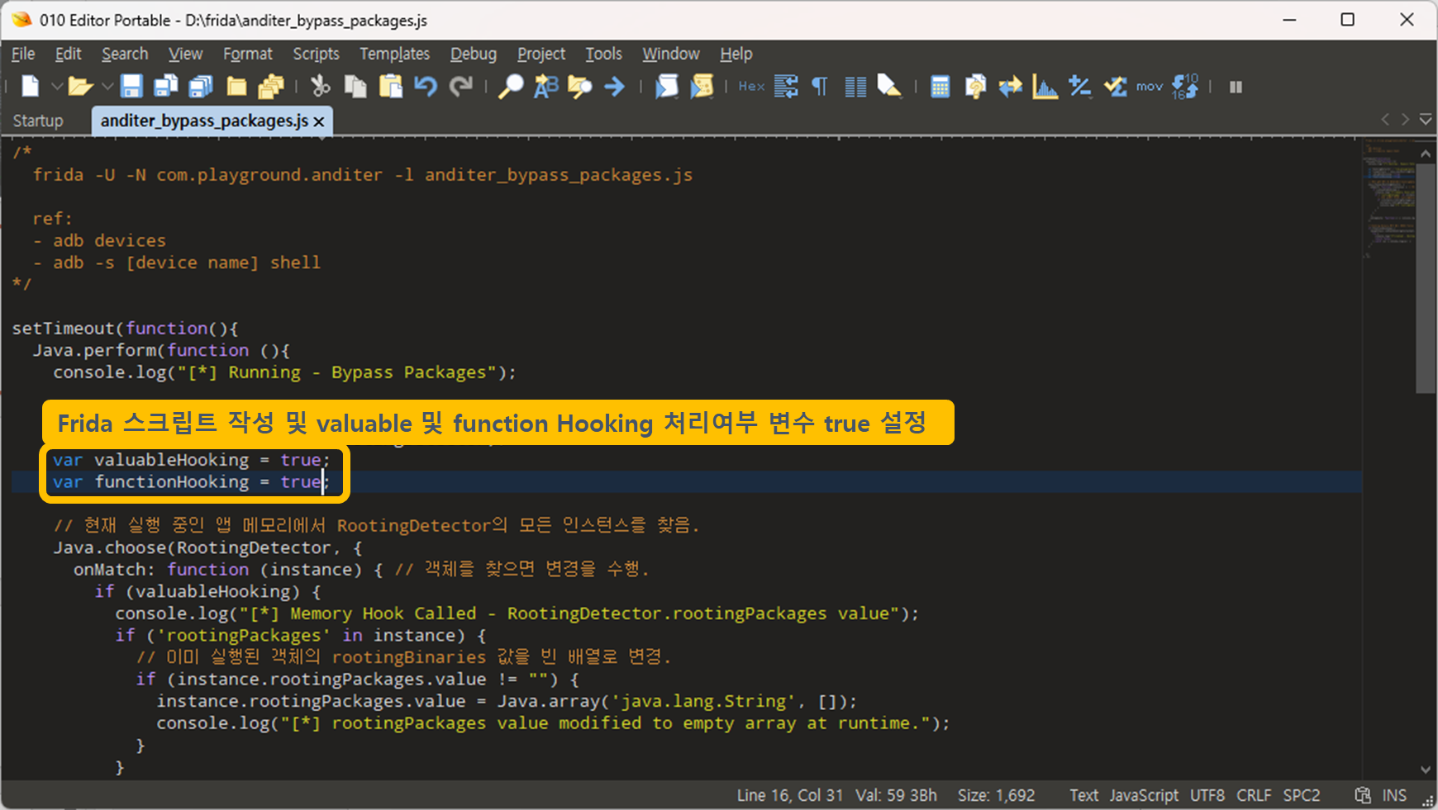Open the tab list dropdown arrow
Image resolution: width=1438 pixels, height=810 pixels.
(x=1426, y=120)
